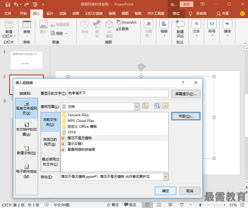Screen dimensions: 248x208
Task: Open ribbon display options button
Action: (x=203, y=4)
